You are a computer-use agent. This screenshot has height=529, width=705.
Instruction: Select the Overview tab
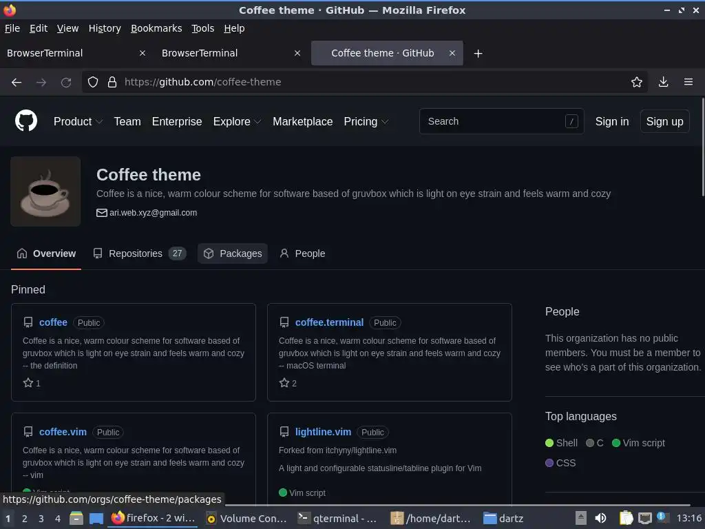pyautogui.click(x=46, y=253)
